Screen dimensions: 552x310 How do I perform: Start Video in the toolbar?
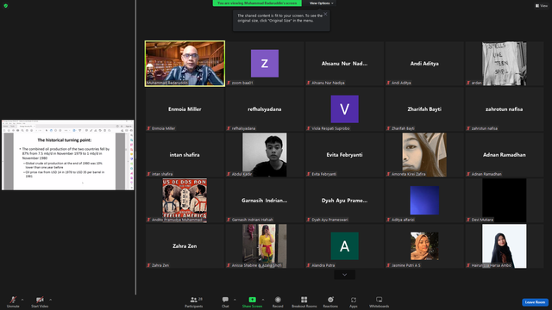coord(40,301)
